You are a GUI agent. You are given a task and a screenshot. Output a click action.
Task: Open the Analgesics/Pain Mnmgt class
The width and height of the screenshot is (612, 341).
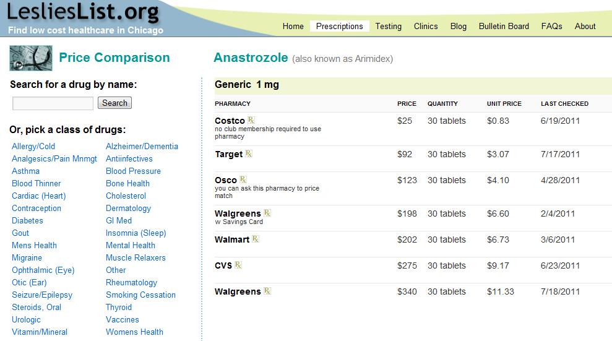pos(54,159)
